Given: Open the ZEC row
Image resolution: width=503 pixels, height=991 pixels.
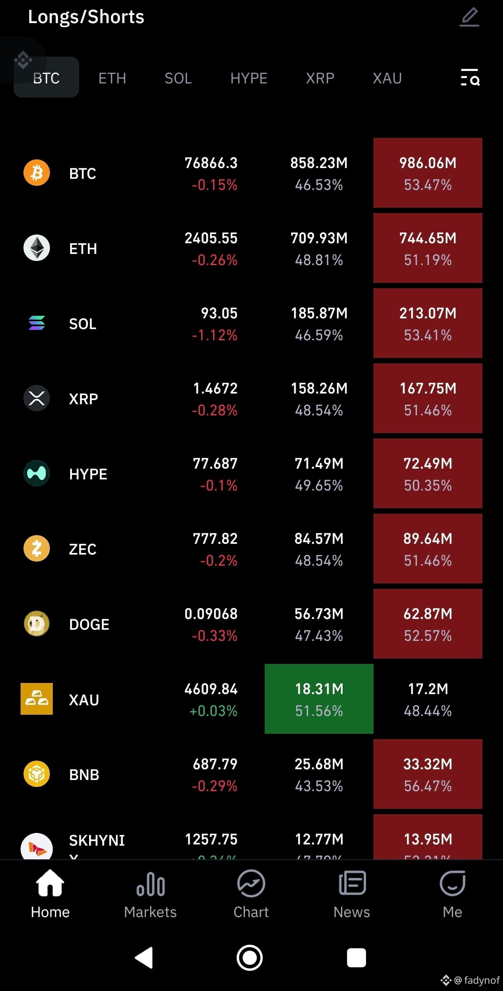Looking at the screenshot, I should [x=251, y=549].
